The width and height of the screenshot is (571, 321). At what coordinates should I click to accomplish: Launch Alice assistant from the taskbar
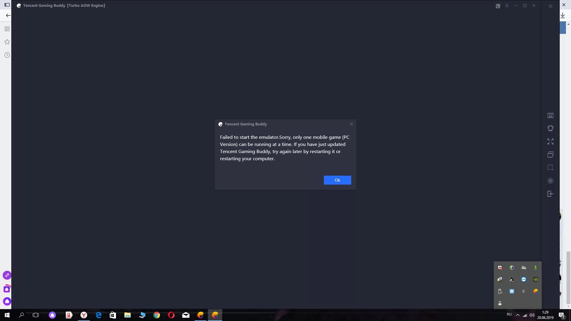click(52, 315)
